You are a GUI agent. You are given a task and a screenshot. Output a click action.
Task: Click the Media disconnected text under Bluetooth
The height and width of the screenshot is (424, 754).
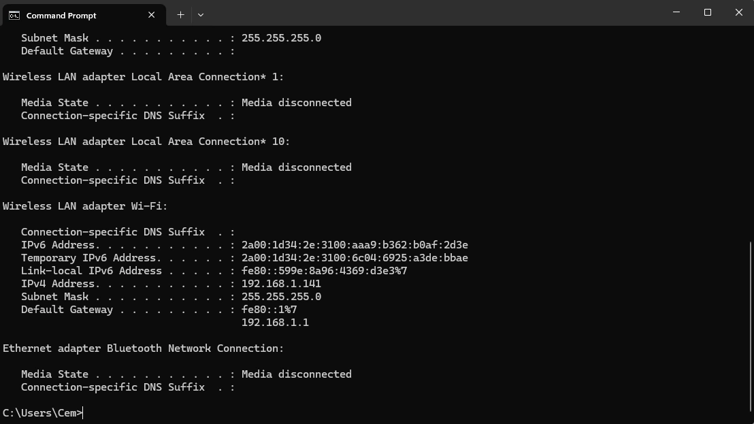tap(297, 374)
